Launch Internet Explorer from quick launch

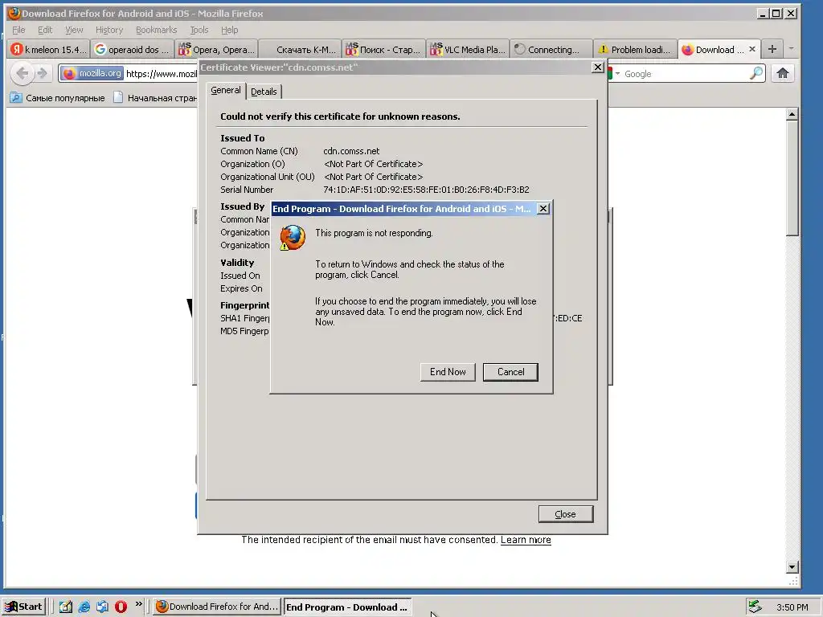pos(84,607)
